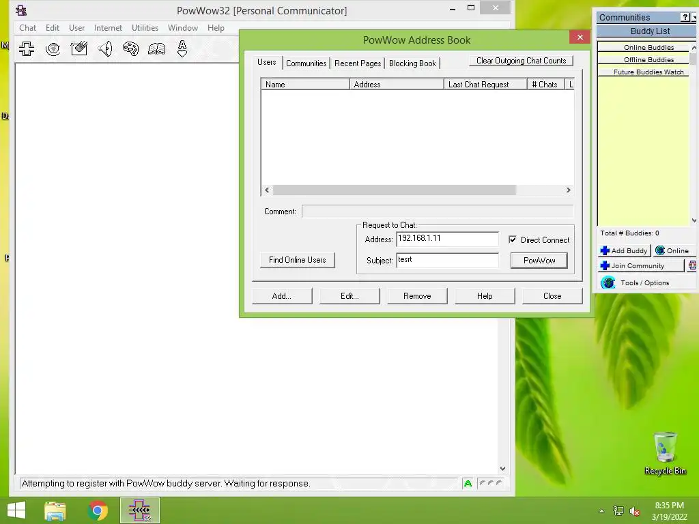This screenshot has width=699, height=524.
Task: Open the Help menu in menu bar
Action: 216,27
